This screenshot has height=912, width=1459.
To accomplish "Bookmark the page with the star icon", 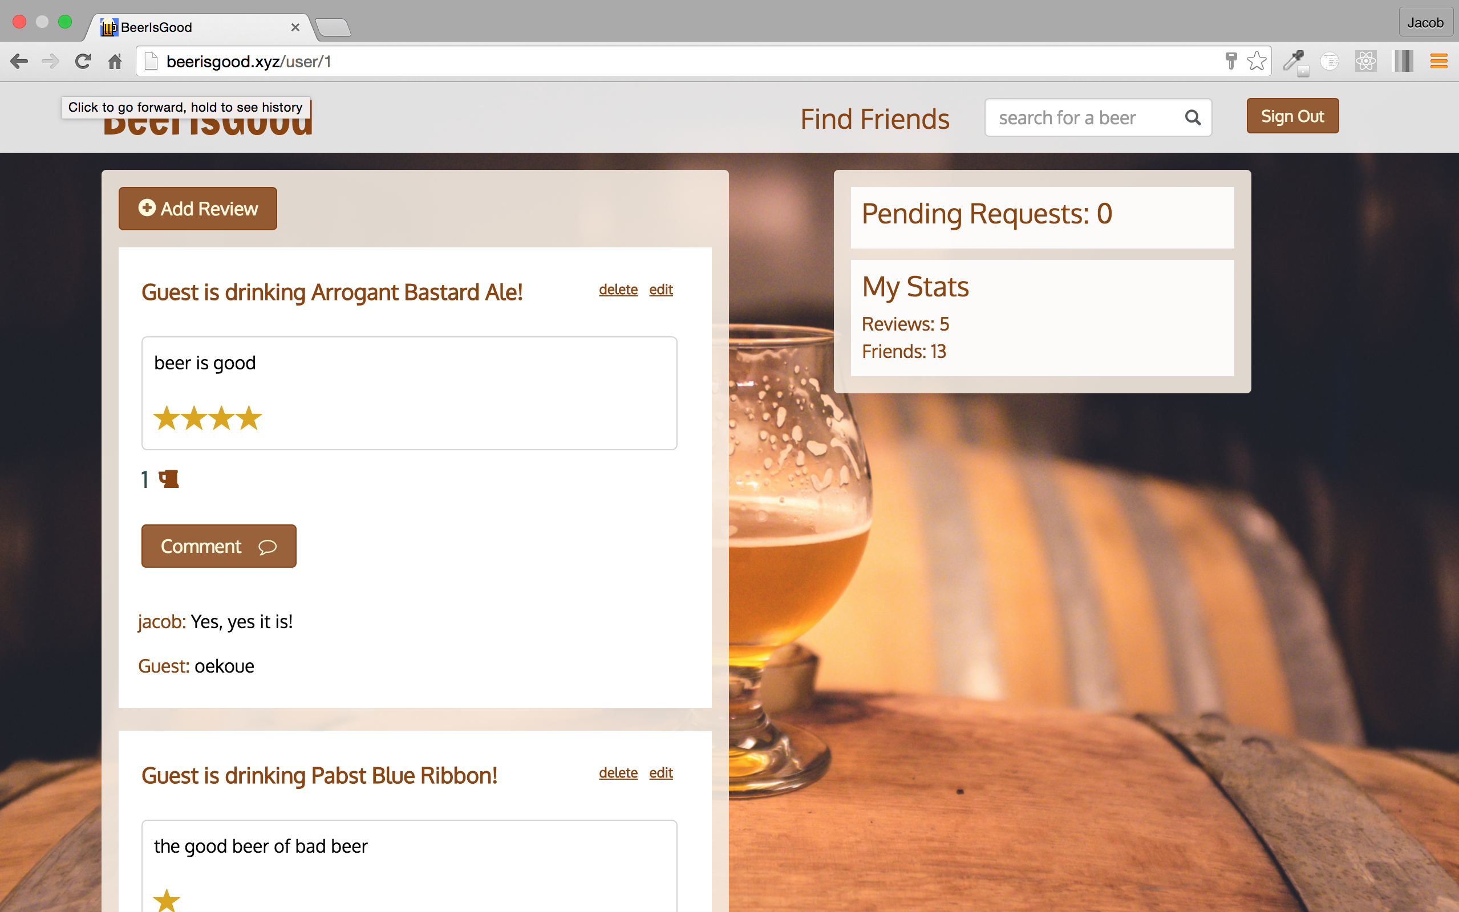I will [1258, 60].
